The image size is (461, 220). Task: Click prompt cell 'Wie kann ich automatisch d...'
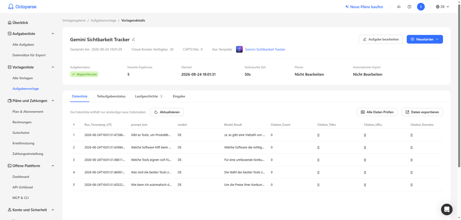pyautogui.click(x=151, y=185)
